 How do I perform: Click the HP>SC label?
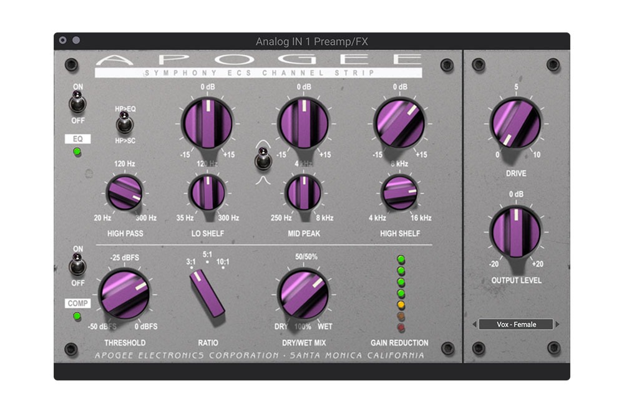coord(125,141)
